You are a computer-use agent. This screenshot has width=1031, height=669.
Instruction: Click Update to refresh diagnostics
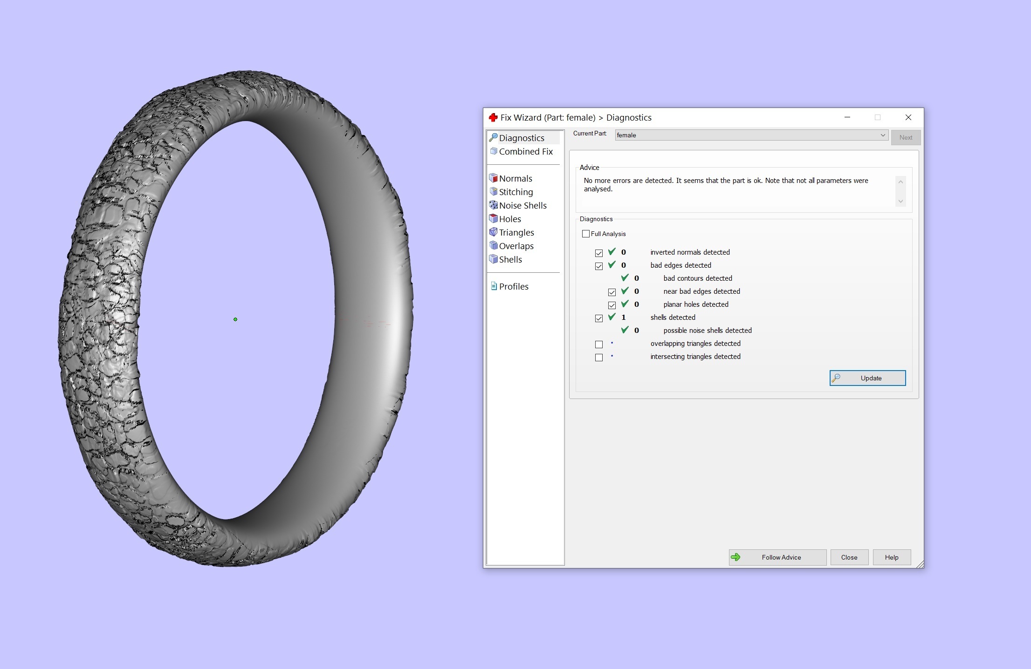coord(867,378)
